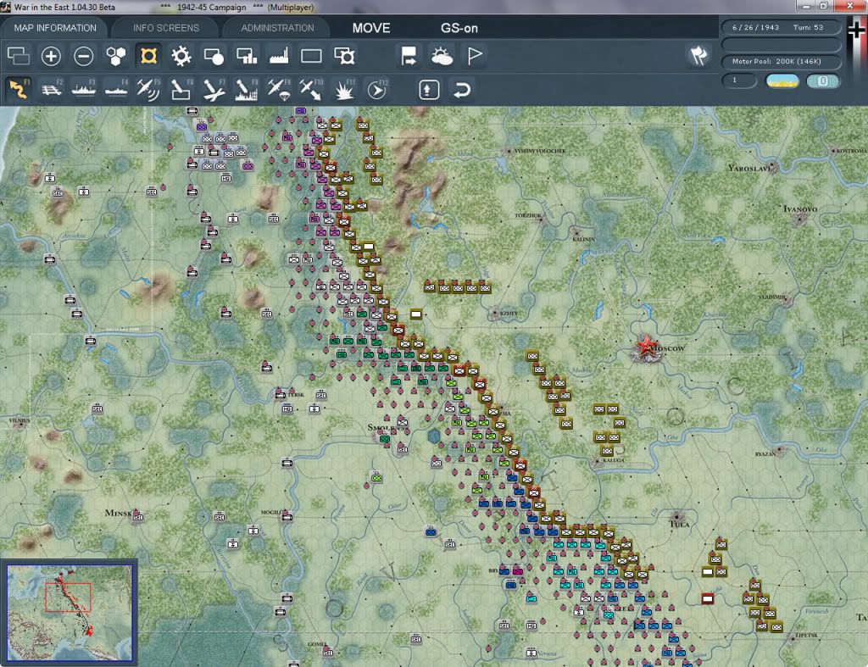Click the gear-shaped fort levels icon

(181, 56)
